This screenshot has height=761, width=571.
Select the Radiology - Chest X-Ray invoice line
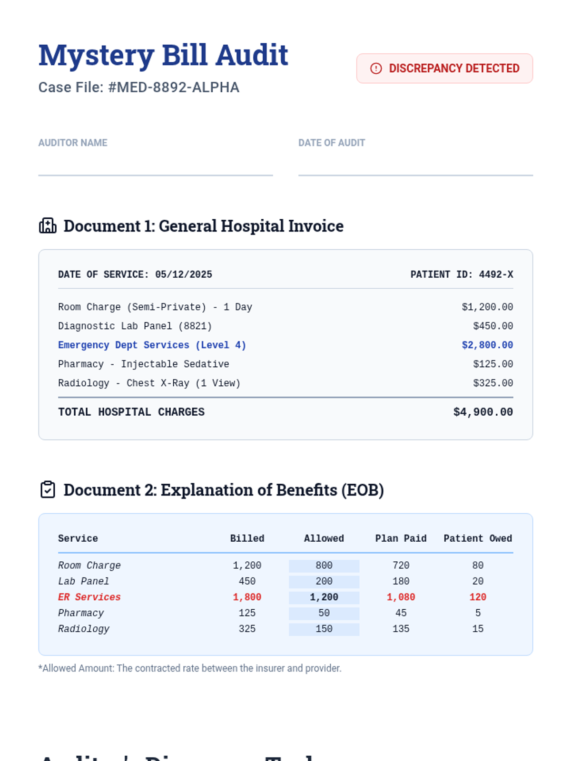coord(149,383)
